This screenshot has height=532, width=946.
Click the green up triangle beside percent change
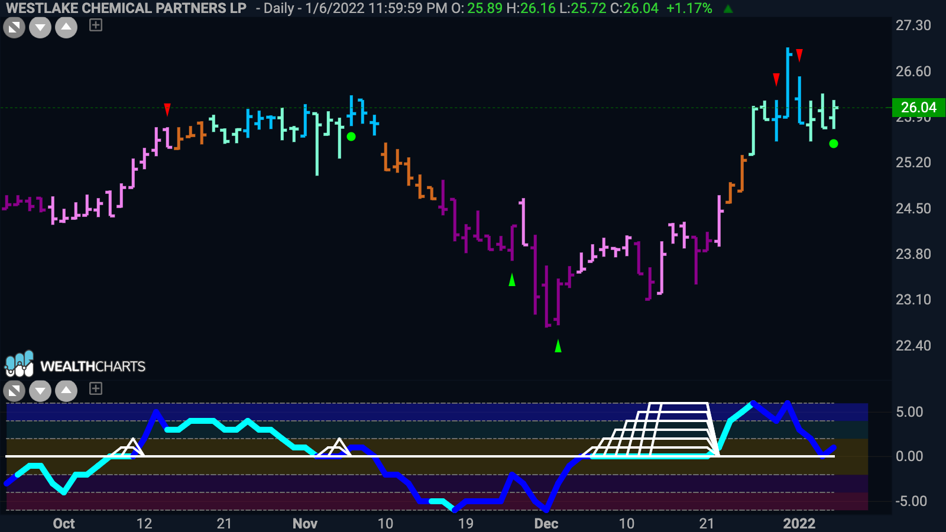point(728,9)
